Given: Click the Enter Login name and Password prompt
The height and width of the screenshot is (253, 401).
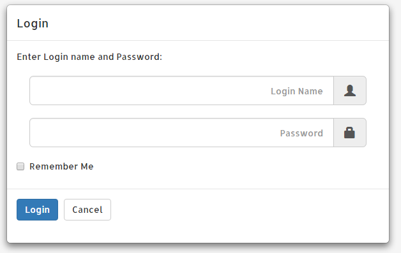Looking at the screenshot, I should 89,57.
